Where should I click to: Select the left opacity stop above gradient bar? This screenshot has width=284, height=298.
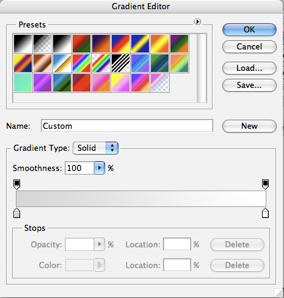(x=16, y=184)
